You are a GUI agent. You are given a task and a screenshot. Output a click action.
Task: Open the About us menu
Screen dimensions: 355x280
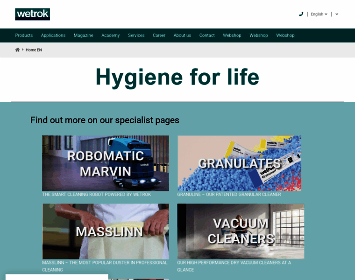click(182, 35)
